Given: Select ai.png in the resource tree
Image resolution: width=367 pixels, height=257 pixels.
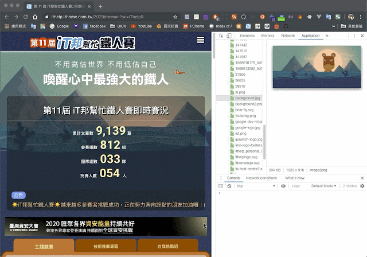Looking at the screenshot, I should [240, 92].
